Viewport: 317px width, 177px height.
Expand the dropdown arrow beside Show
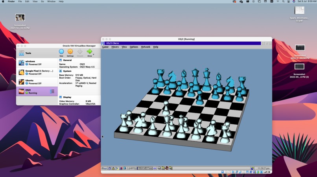(93, 54)
